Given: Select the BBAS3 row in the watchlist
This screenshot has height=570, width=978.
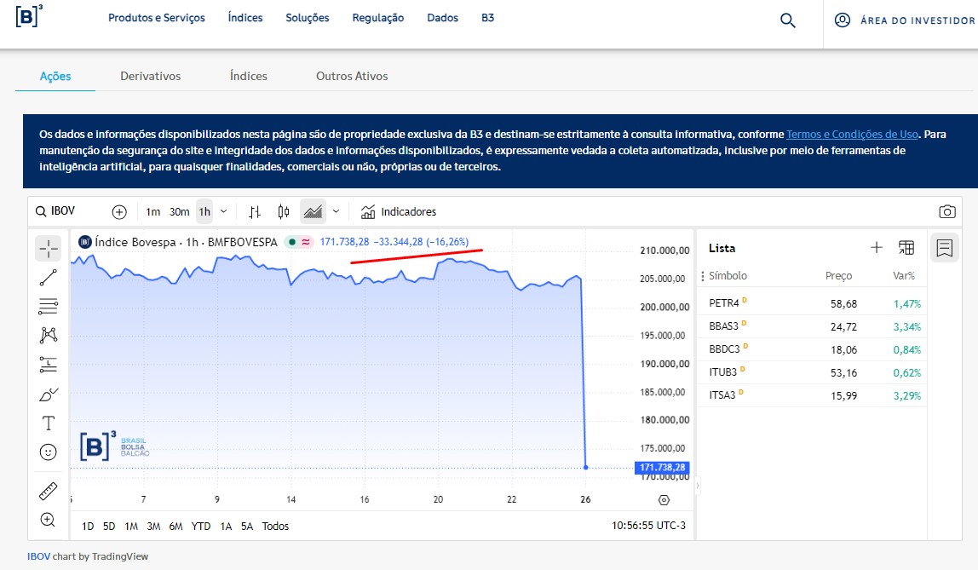Looking at the screenshot, I should [x=812, y=327].
